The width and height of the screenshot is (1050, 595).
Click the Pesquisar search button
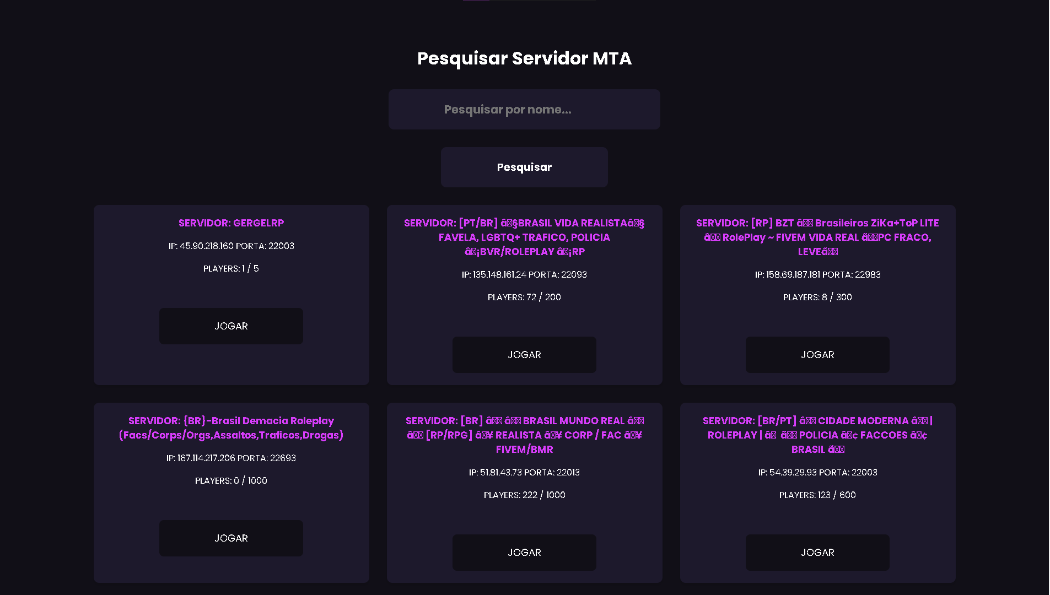(524, 166)
